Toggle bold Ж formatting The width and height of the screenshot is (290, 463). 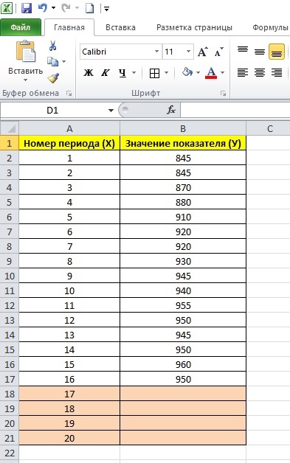coord(88,73)
